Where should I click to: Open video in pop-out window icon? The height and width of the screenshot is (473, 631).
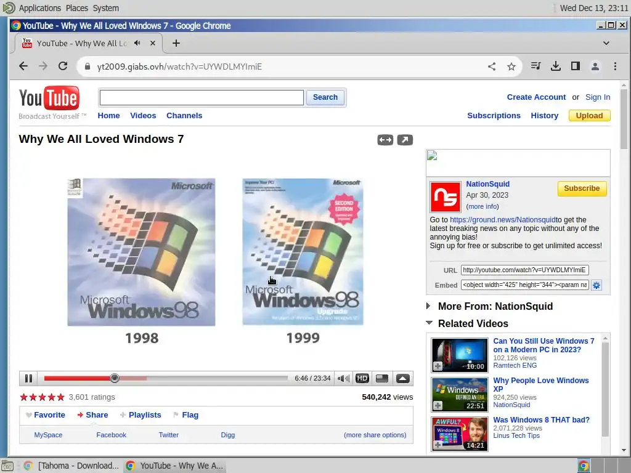point(405,140)
